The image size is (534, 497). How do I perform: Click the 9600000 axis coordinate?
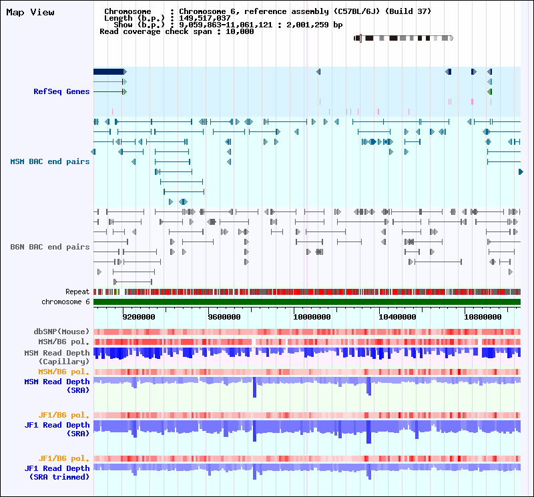tap(224, 317)
